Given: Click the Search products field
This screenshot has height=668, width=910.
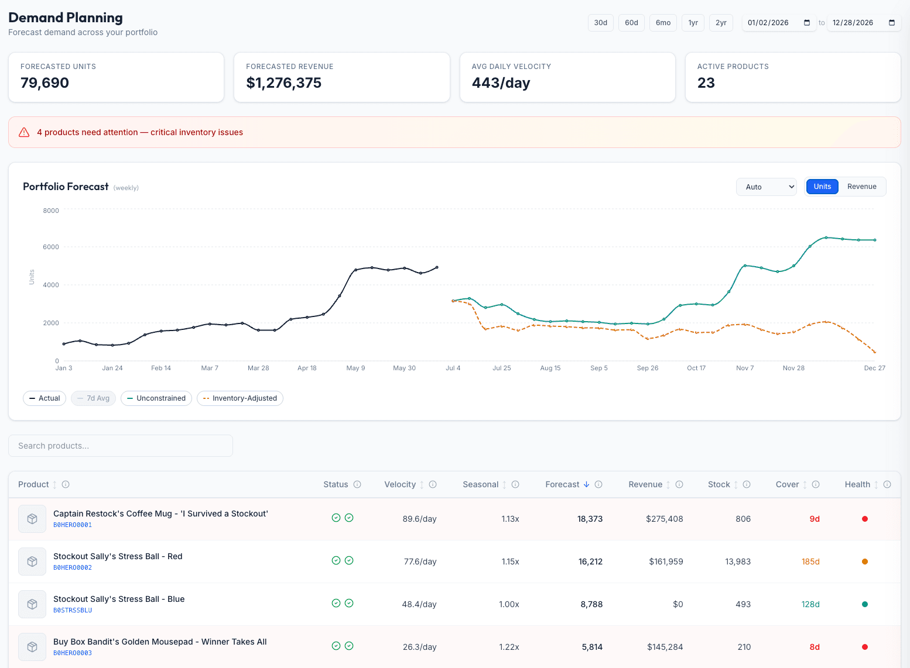Looking at the screenshot, I should point(121,446).
